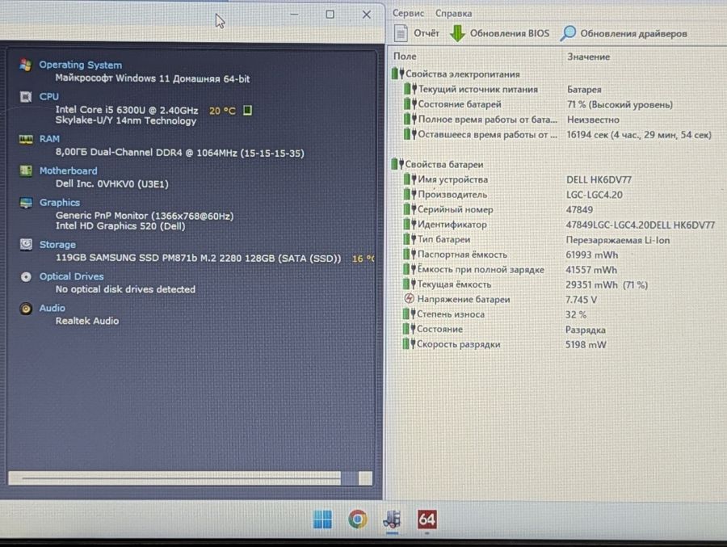Click the battery icon beside Свойства электропитания
Viewport: 727px width, 547px height.
click(x=397, y=74)
